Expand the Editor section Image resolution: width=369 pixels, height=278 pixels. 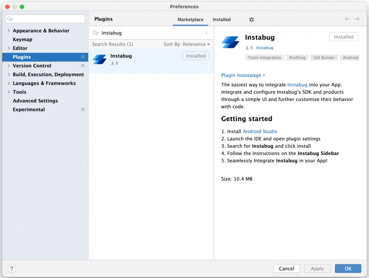click(x=9, y=48)
